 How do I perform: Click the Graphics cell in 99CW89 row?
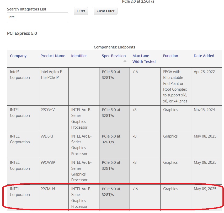click(x=176, y=171)
